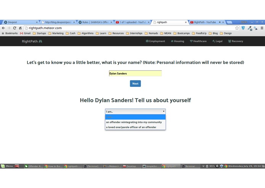
Task: Open the MEAN bookmark folder
Action: 165,33
